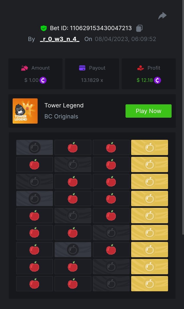Click the Profit hand icon

pos(140,68)
